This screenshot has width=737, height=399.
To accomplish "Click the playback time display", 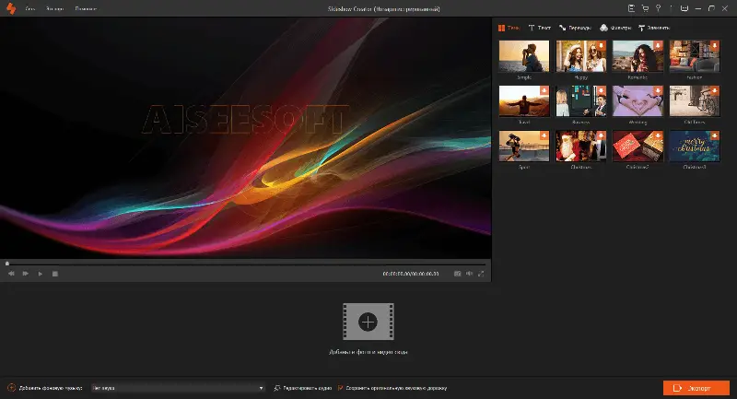I will pyautogui.click(x=410, y=274).
